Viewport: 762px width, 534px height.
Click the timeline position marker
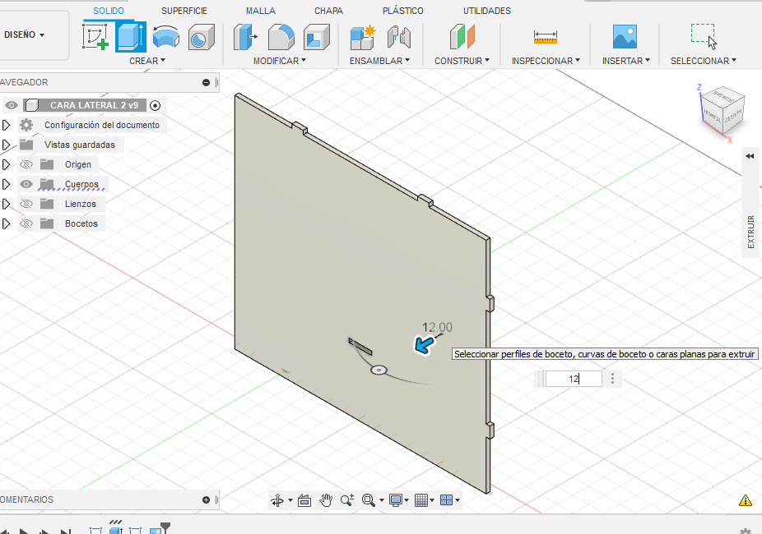coord(165,527)
